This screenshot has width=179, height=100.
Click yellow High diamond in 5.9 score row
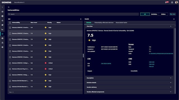coord(46,27)
